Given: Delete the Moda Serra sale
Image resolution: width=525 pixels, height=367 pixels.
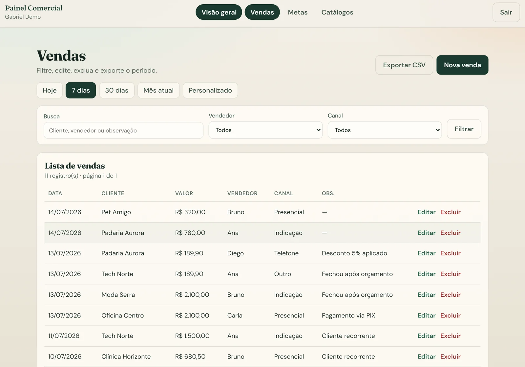Looking at the screenshot, I should point(451,295).
